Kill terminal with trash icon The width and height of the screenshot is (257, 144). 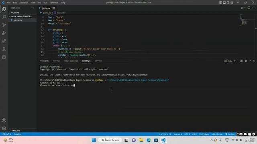[246, 61]
